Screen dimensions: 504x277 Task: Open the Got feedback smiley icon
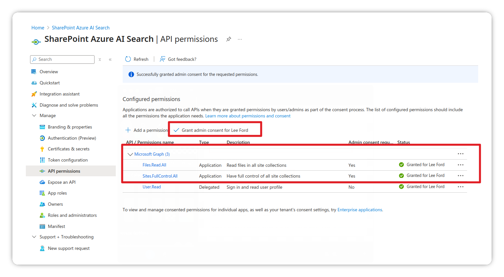click(163, 59)
